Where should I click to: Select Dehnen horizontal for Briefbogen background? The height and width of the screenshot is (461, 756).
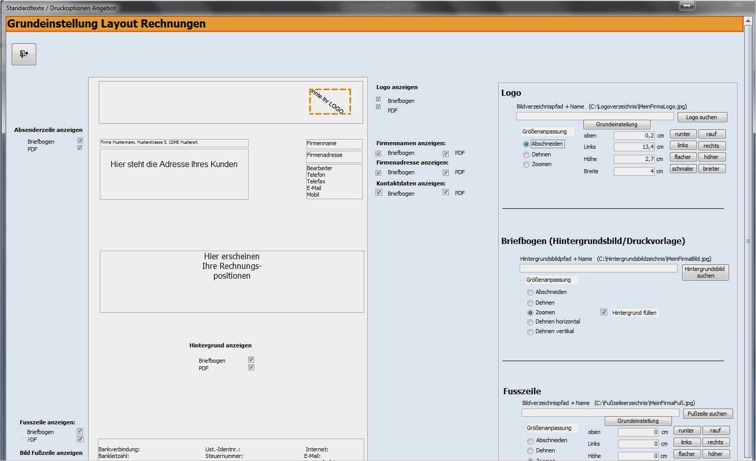coord(530,322)
